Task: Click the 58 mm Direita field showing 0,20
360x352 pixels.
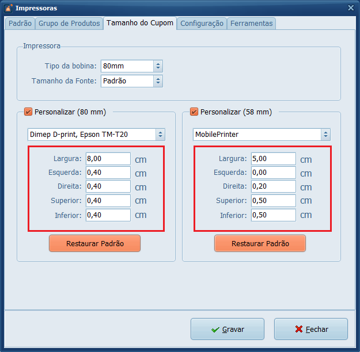Action: pos(274,186)
